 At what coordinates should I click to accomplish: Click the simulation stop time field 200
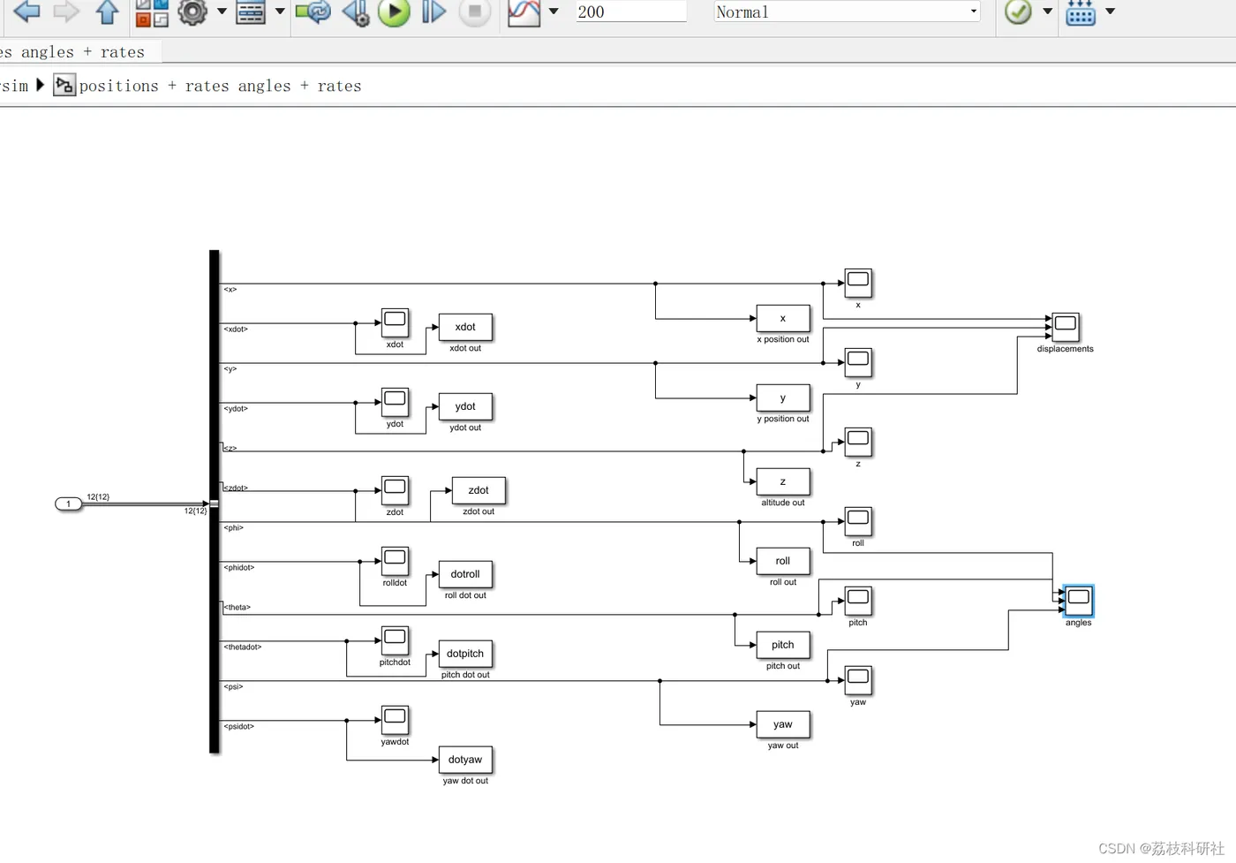[630, 11]
